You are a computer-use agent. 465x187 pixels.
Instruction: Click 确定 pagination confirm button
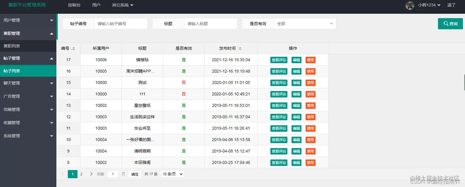[x=135, y=174]
